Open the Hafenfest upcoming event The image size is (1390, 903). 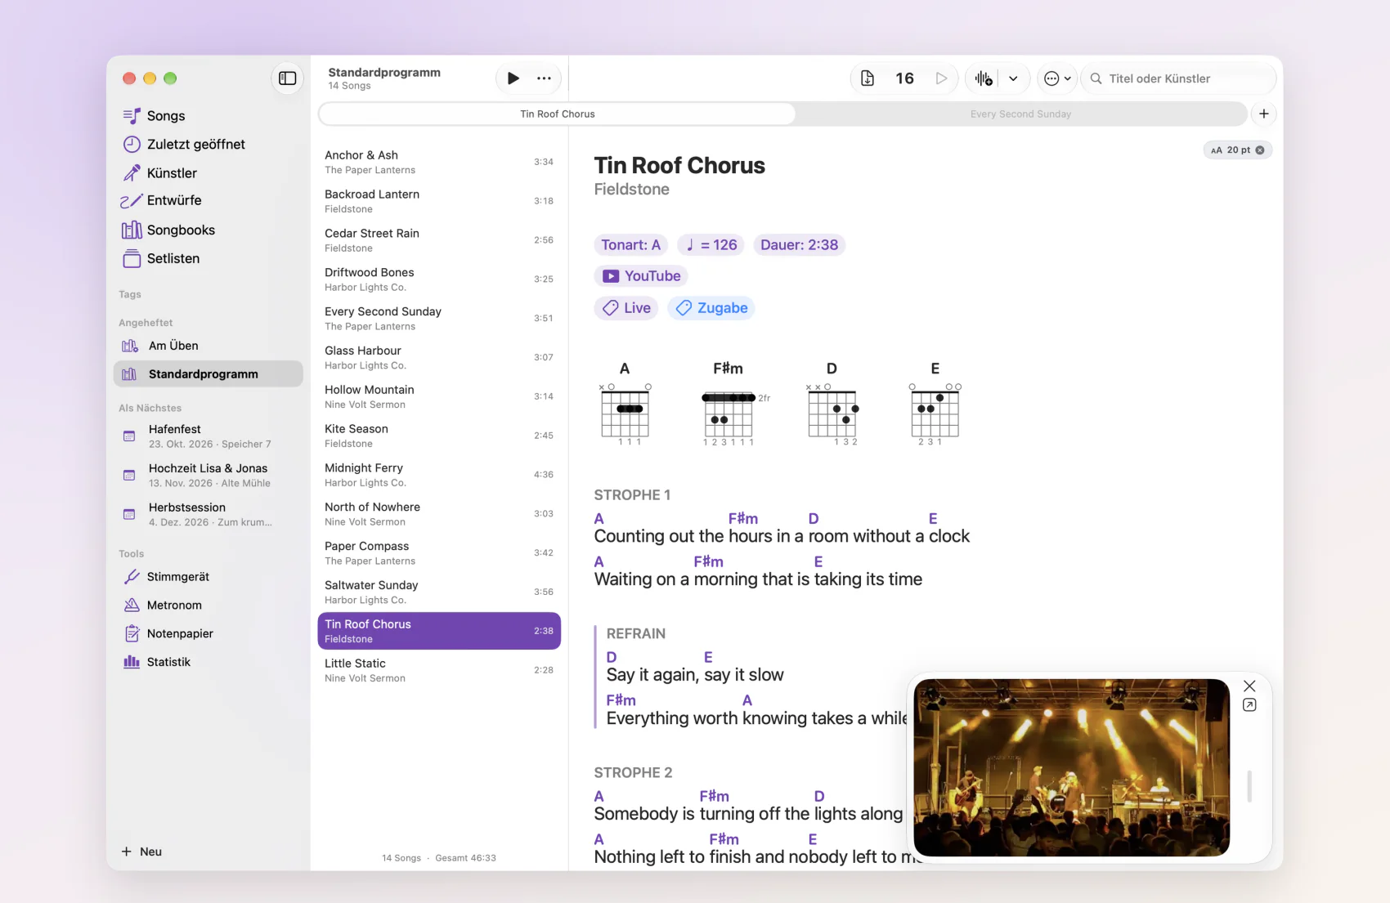click(x=208, y=436)
